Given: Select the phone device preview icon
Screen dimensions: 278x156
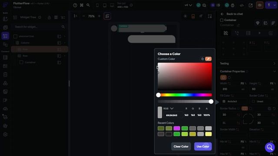Looking at the screenshot, I should pyautogui.click(x=97, y=5).
